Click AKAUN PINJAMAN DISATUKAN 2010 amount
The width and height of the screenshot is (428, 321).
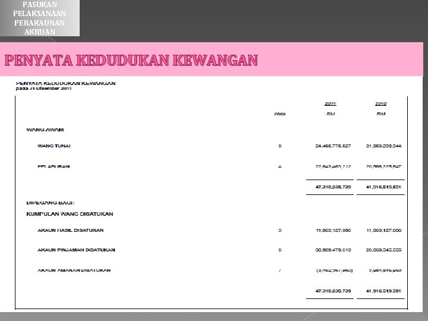(x=383, y=250)
